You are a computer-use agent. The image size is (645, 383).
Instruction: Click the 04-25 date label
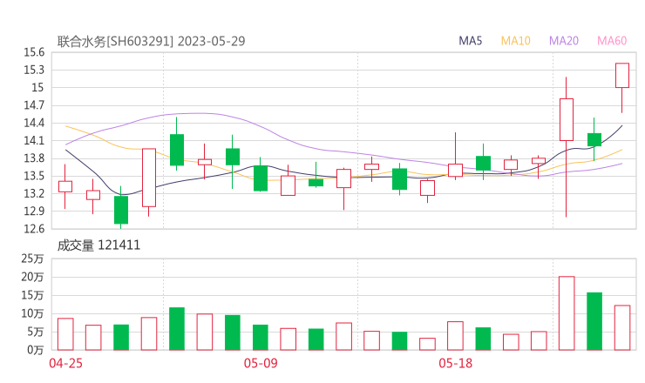[x=66, y=363]
